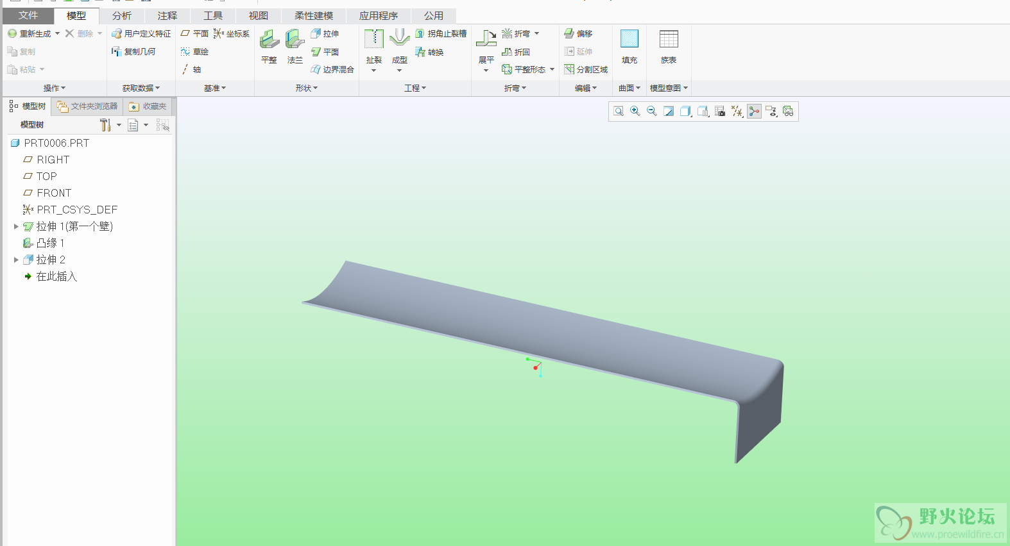Open the Favorites (收藏夹) tab
1010x546 pixels.
click(x=148, y=106)
